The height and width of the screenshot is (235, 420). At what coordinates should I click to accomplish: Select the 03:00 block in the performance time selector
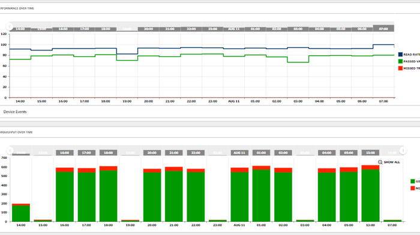(x=298, y=29)
